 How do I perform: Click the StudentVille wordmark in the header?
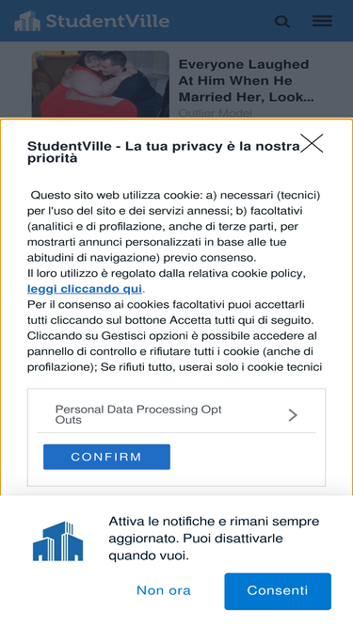tap(107, 21)
